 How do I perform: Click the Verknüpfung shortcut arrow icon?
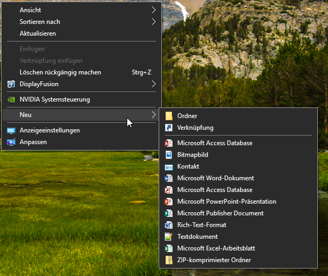169,128
